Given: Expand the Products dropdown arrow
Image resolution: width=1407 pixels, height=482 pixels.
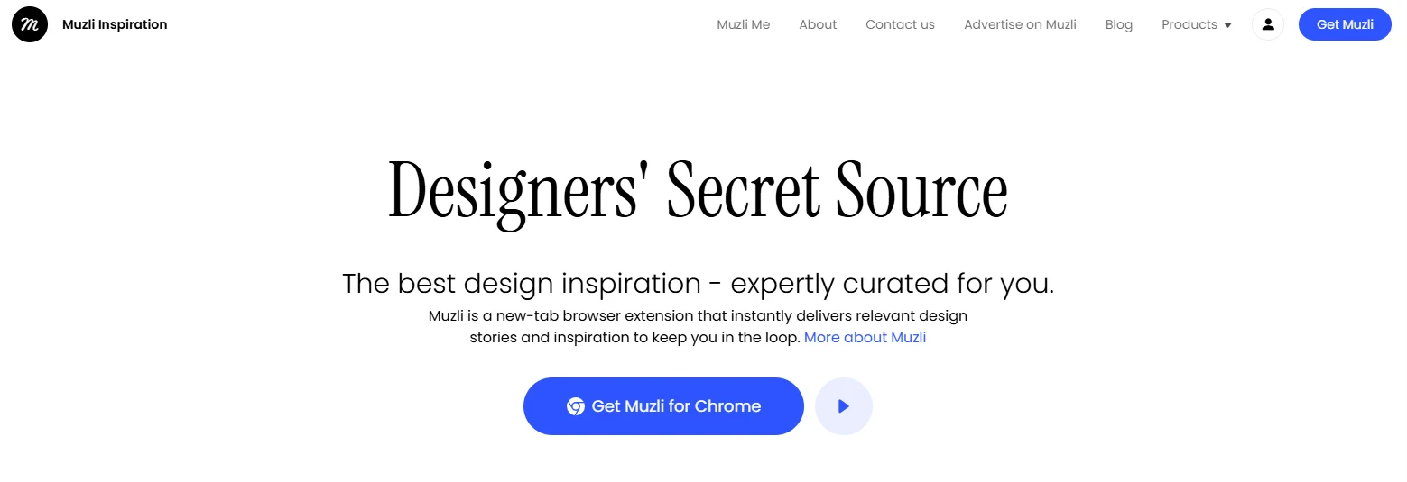Looking at the screenshot, I should (x=1227, y=25).
